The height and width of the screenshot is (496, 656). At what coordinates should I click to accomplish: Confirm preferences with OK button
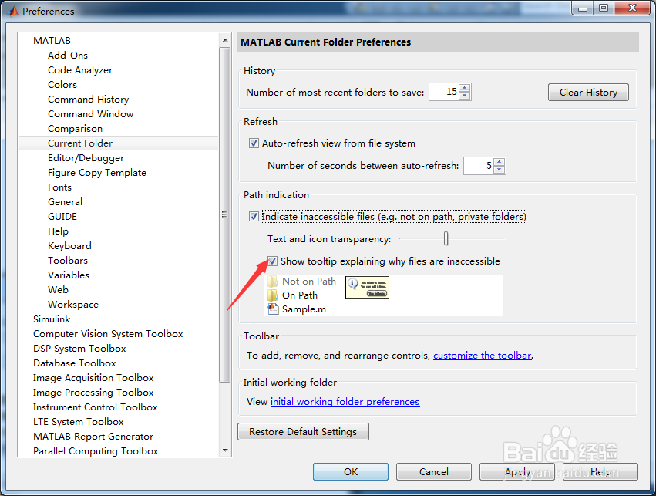tap(351, 472)
